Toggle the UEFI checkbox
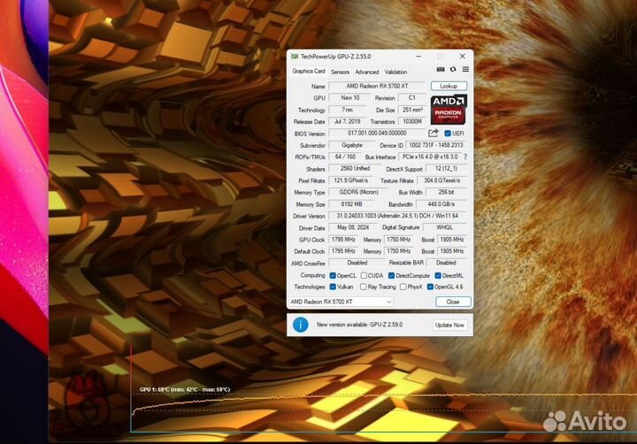Viewport: 637px width, 444px height. pyautogui.click(x=448, y=134)
